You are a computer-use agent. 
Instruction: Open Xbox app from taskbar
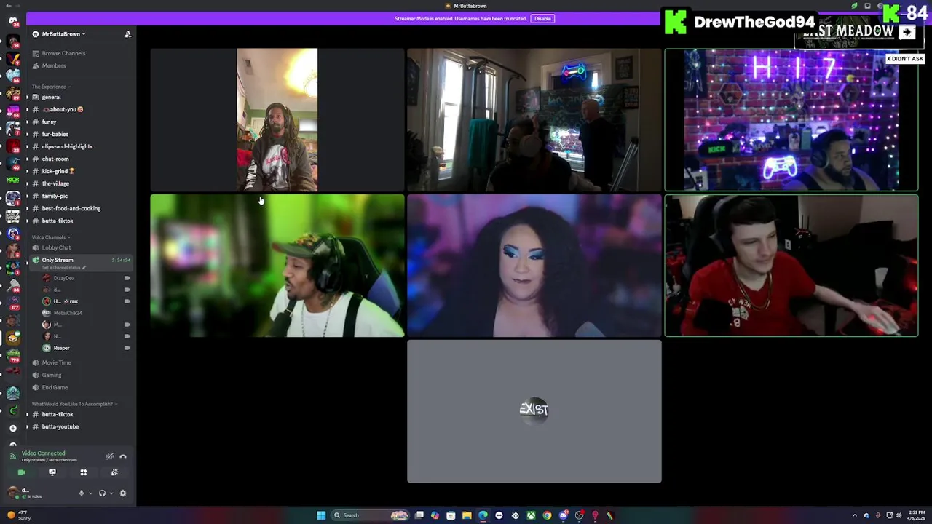point(531,515)
